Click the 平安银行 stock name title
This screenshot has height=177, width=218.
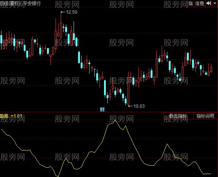click(32, 3)
